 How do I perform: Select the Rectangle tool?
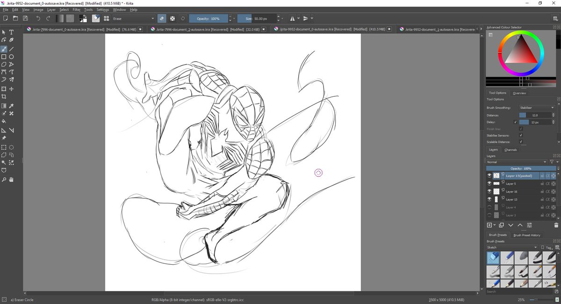pos(4,57)
